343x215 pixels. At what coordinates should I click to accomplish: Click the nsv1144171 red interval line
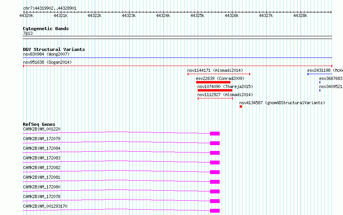219,74
